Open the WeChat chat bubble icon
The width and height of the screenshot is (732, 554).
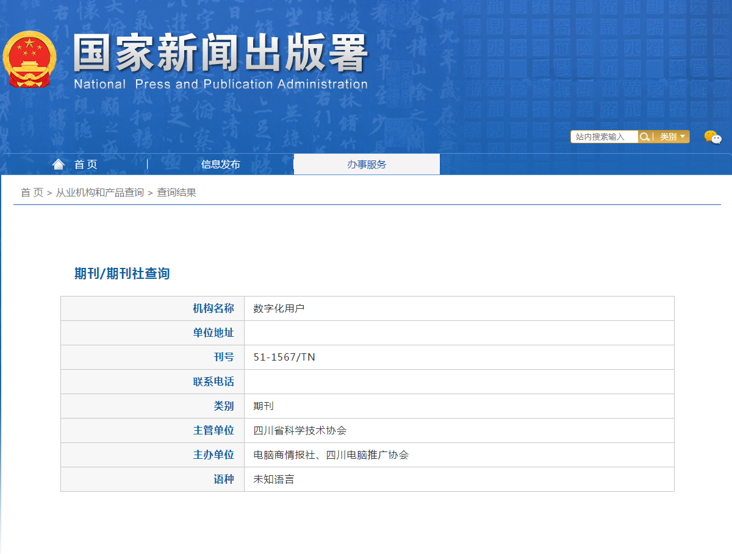(x=712, y=137)
